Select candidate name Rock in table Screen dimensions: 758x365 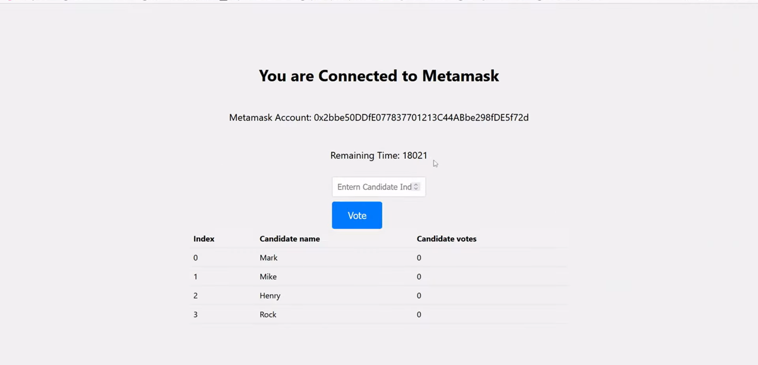coord(268,314)
